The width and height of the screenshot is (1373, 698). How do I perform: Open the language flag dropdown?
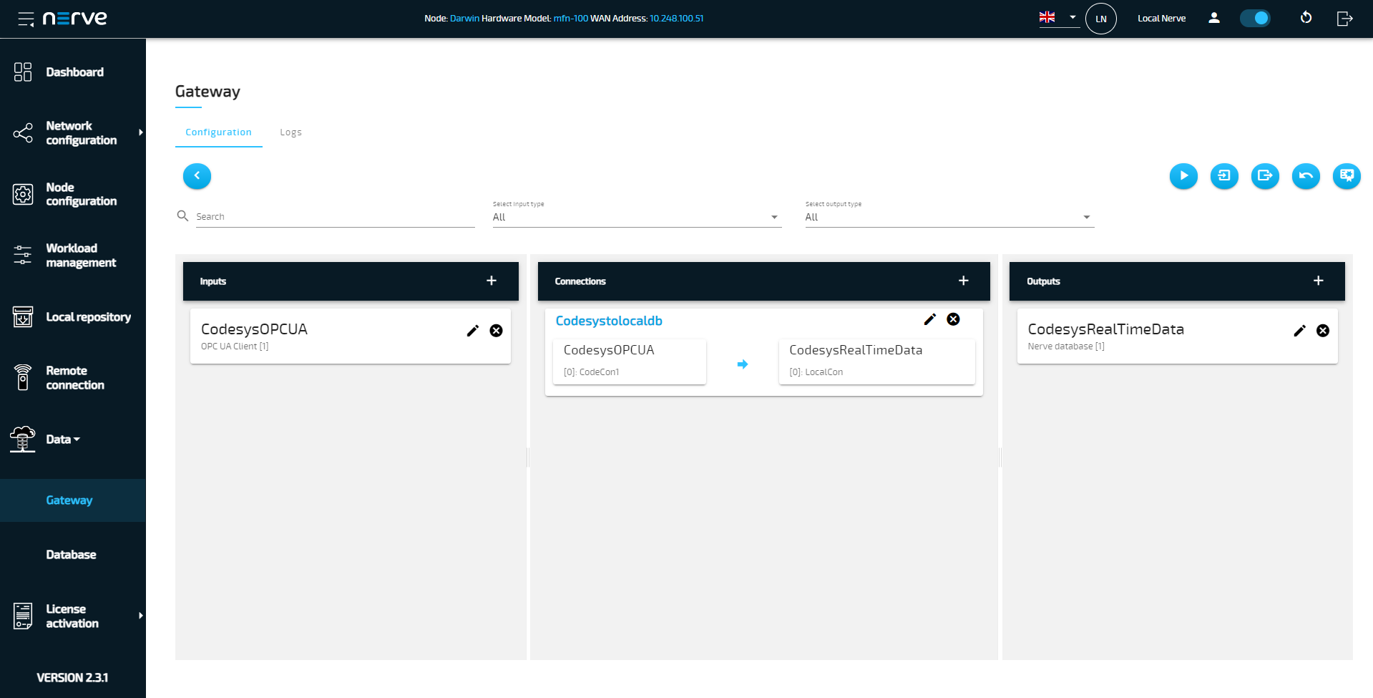tap(1058, 17)
